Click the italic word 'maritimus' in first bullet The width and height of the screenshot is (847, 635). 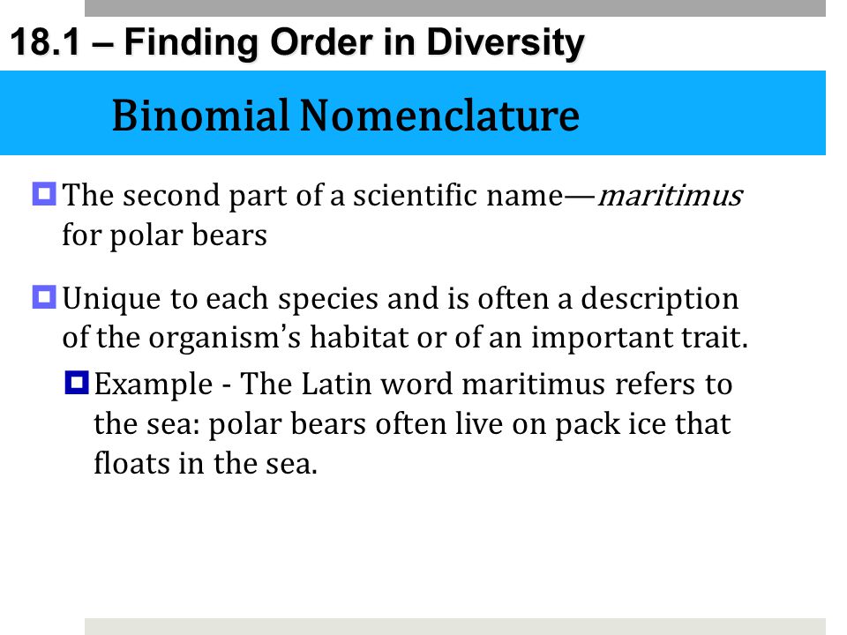[670, 195]
